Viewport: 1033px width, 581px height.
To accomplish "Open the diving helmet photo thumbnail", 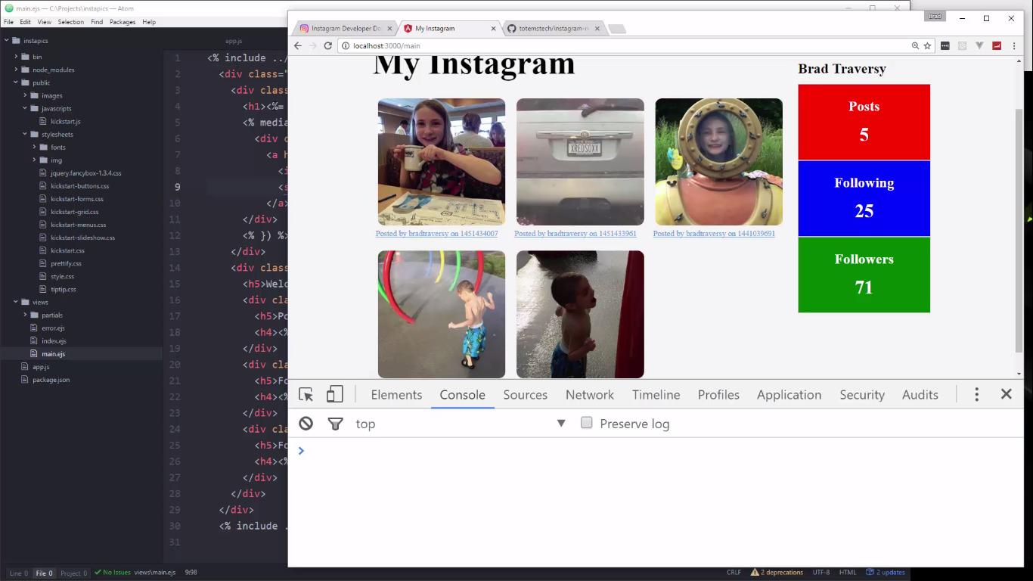I will (718, 162).
